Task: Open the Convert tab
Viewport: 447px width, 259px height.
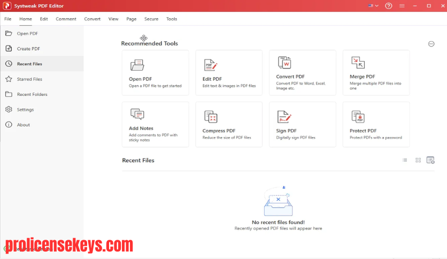Action: pyautogui.click(x=92, y=19)
